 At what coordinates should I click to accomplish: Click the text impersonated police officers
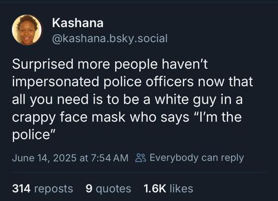coord(103,82)
